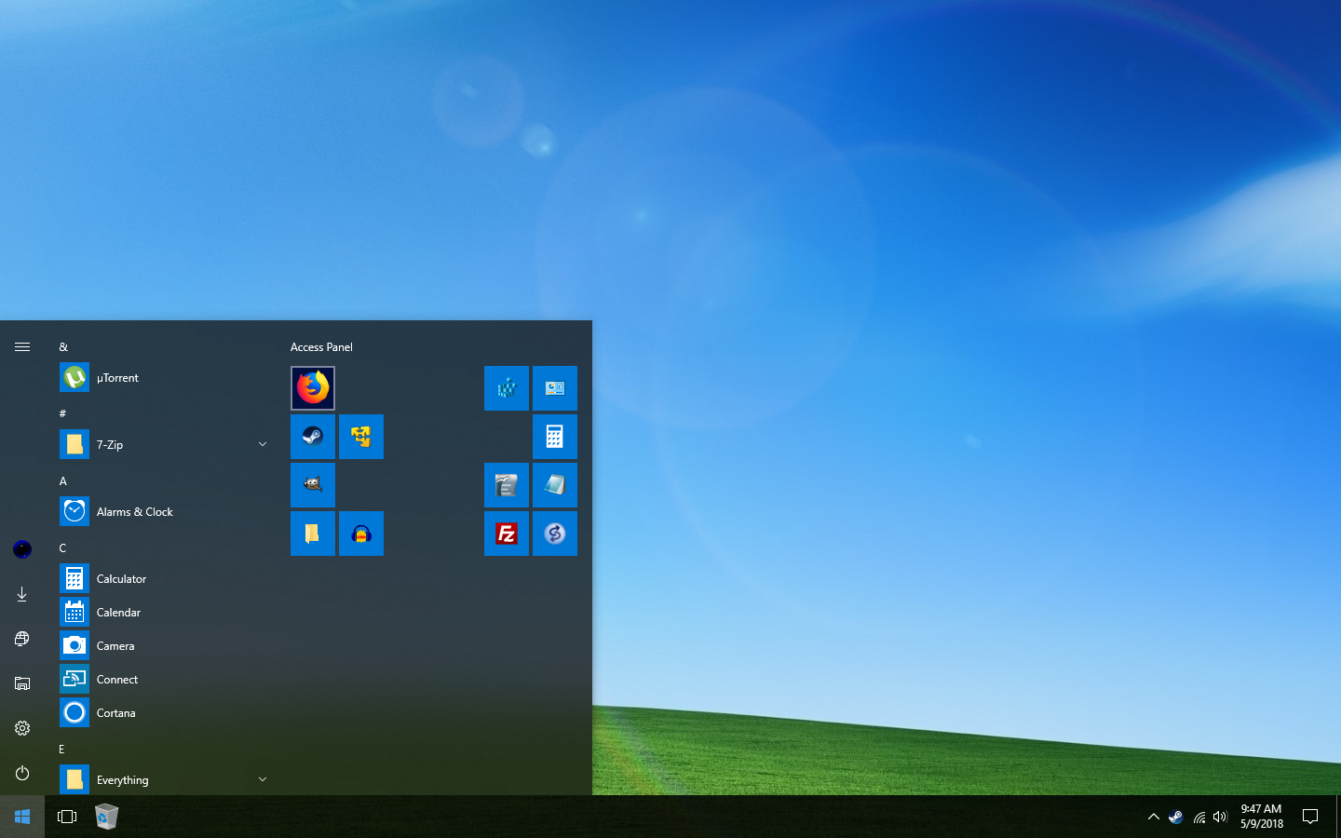Open Cortana from the app list
1341x838 pixels.
click(x=164, y=713)
